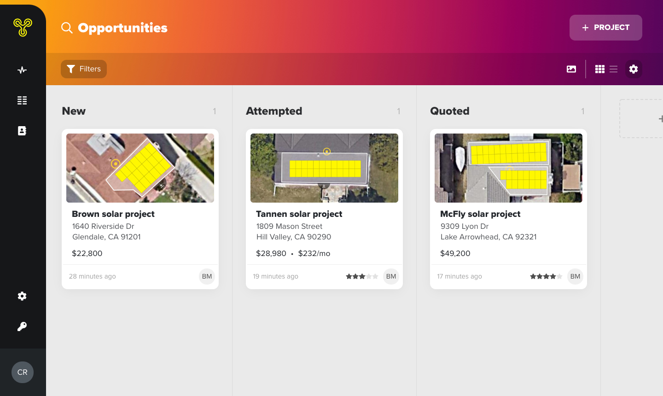Toggle the image thumbnails display
Screen dimensions: 663x396
point(571,69)
